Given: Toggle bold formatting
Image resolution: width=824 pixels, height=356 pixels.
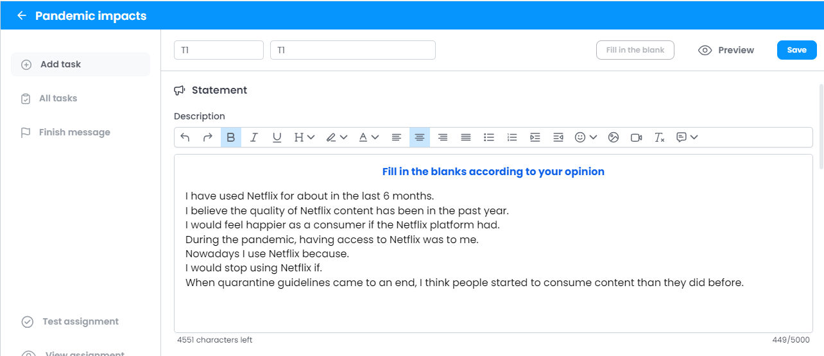Looking at the screenshot, I should tap(231, 137).
